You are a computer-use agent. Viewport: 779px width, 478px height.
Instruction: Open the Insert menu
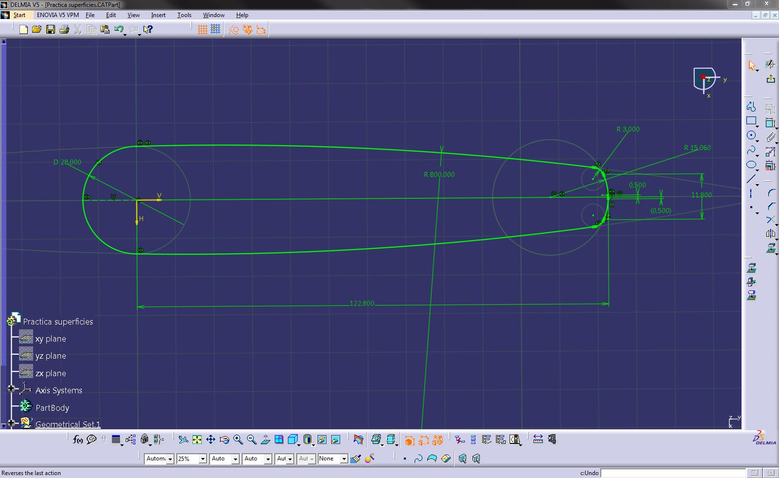(158, 15)
